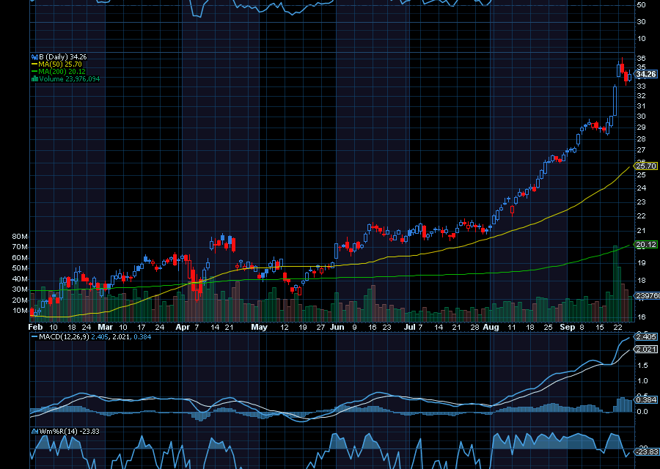Click the 34.26 last price tag
The height and width of the screenshot is (469, 660).
pos(645,75)
